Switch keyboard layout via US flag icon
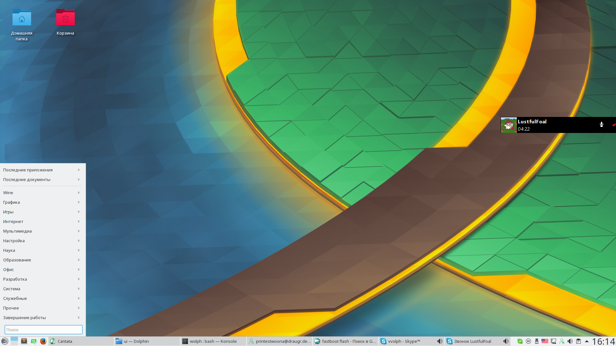The width and height of the screenshot is (616, 346). (545, 341)
